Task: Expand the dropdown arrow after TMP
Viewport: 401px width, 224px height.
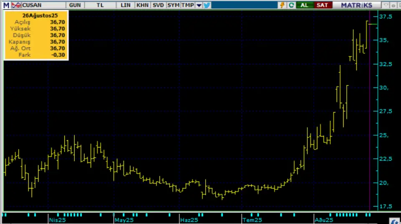Action: tap(199, 5)
